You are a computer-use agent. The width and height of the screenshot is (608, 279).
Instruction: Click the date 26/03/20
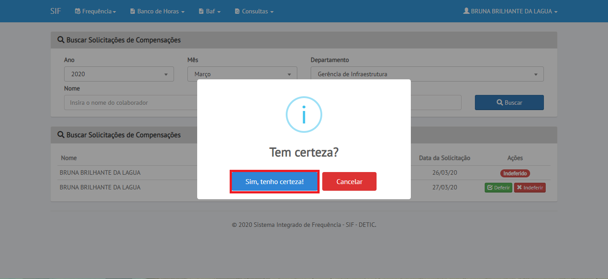444,172
